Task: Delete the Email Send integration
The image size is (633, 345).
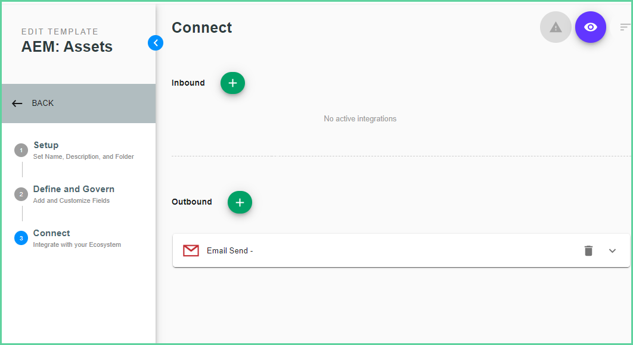Action: 588,250
